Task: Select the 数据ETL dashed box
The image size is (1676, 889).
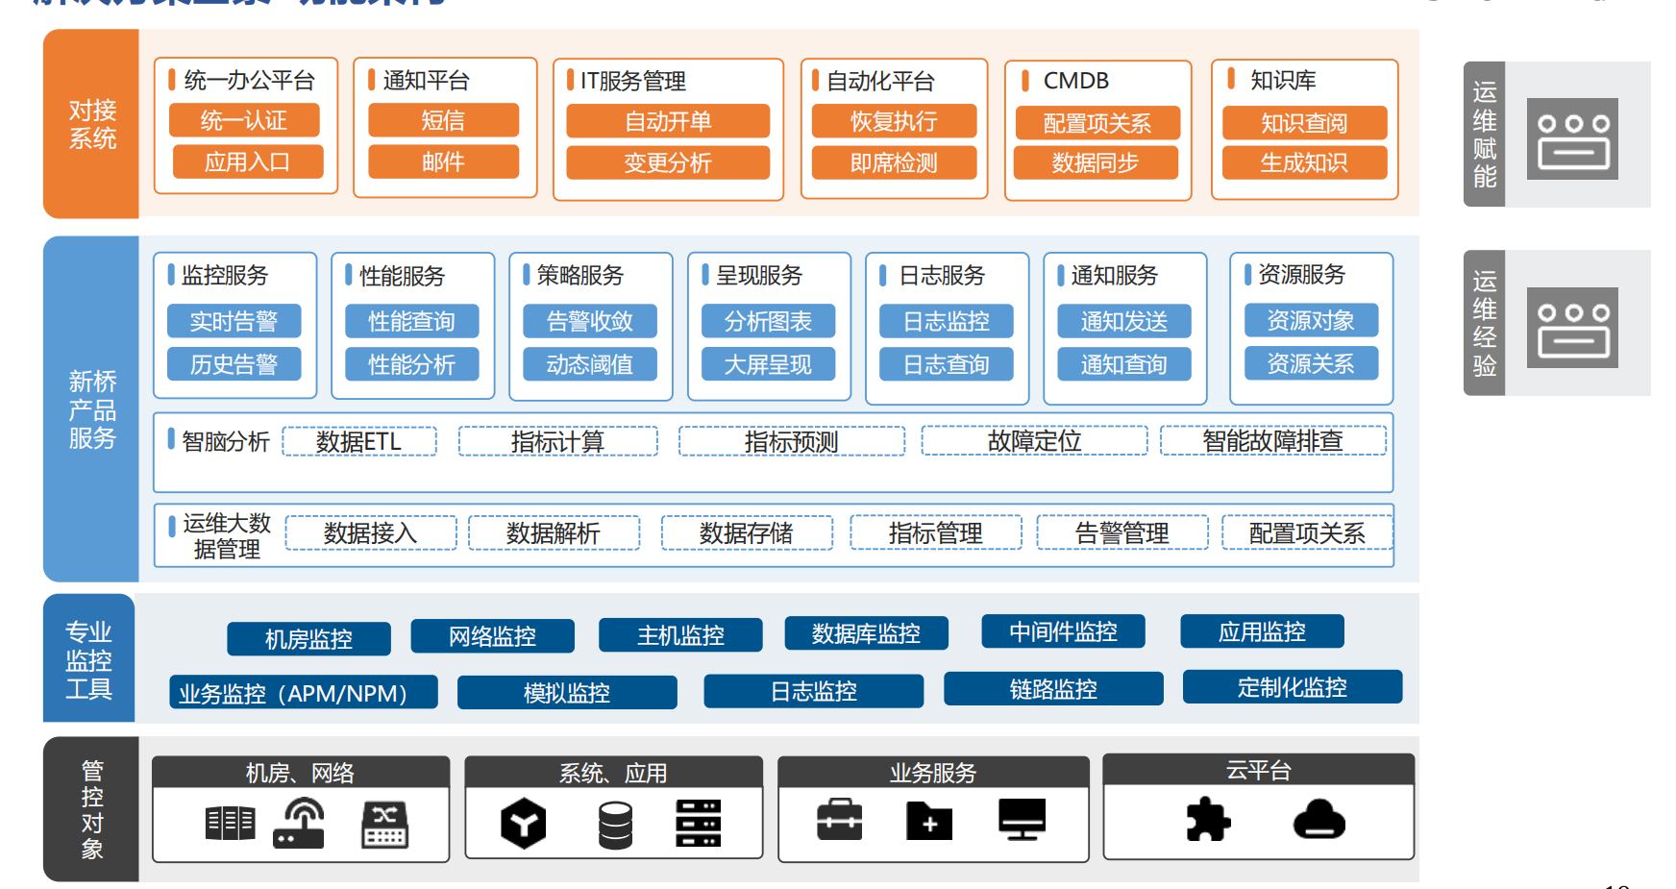Action: tap(359, 441)
